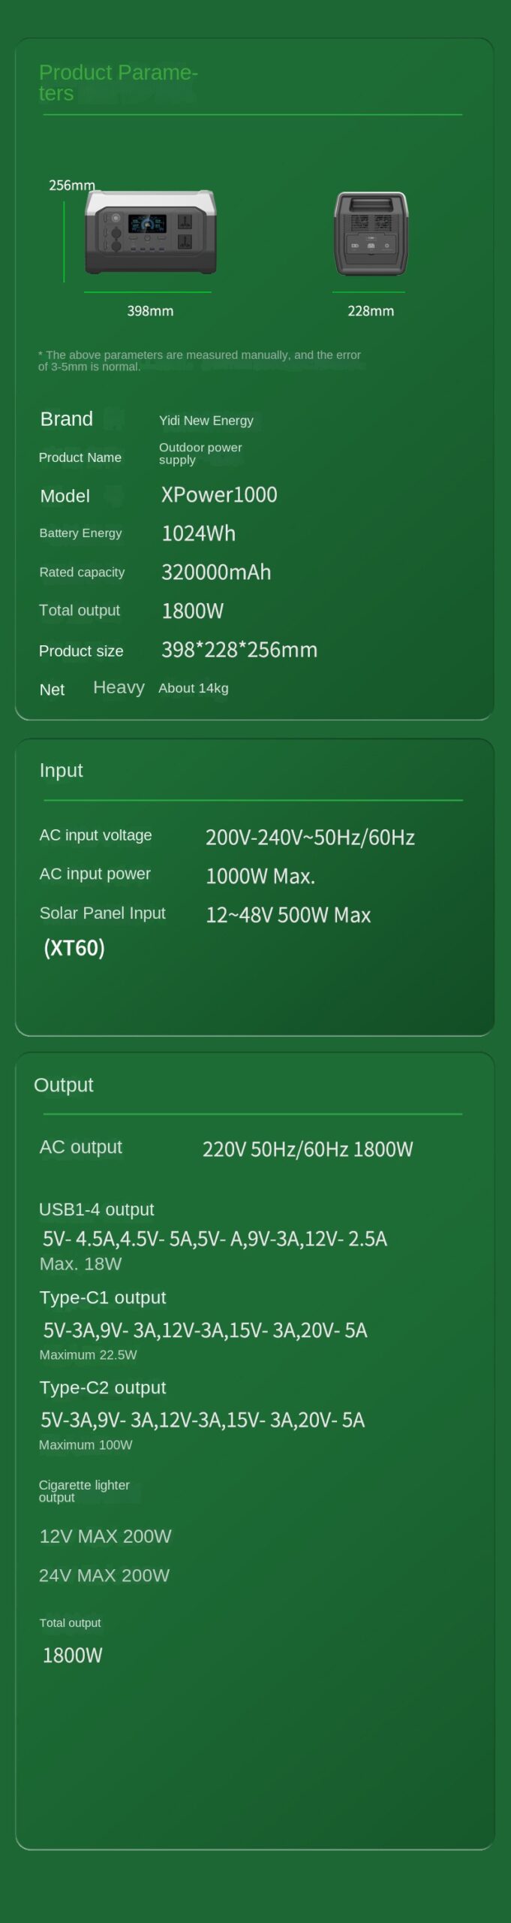The height and width of the screenshot is (1923, 511).
Task: Click the 228mm depth label
Action: [x=371, y=311]
